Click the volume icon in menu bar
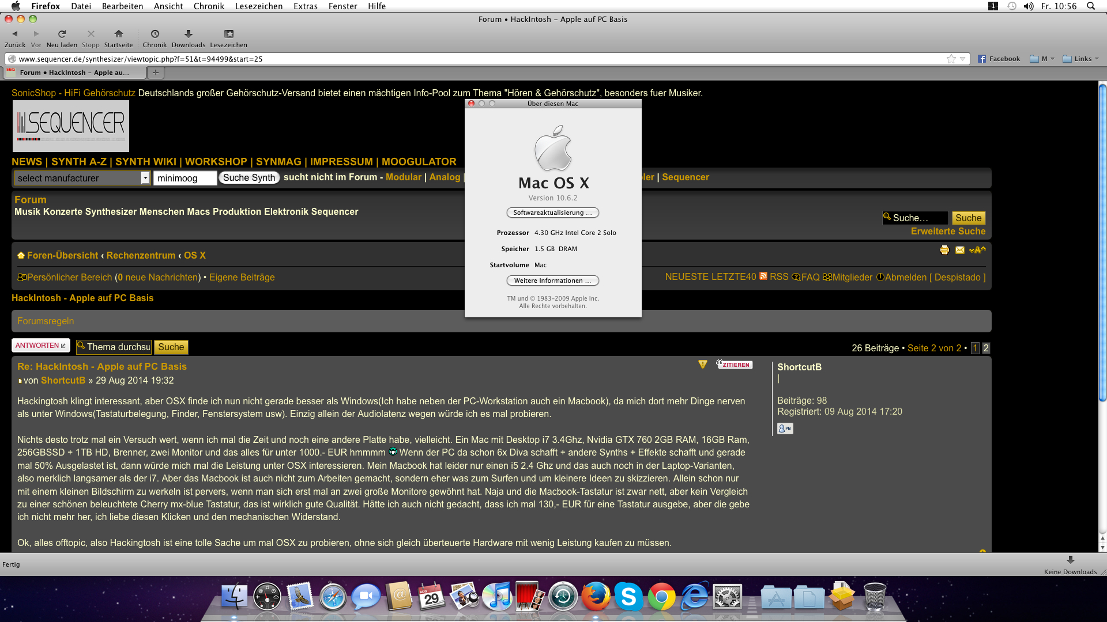 tap(1029, 6)
